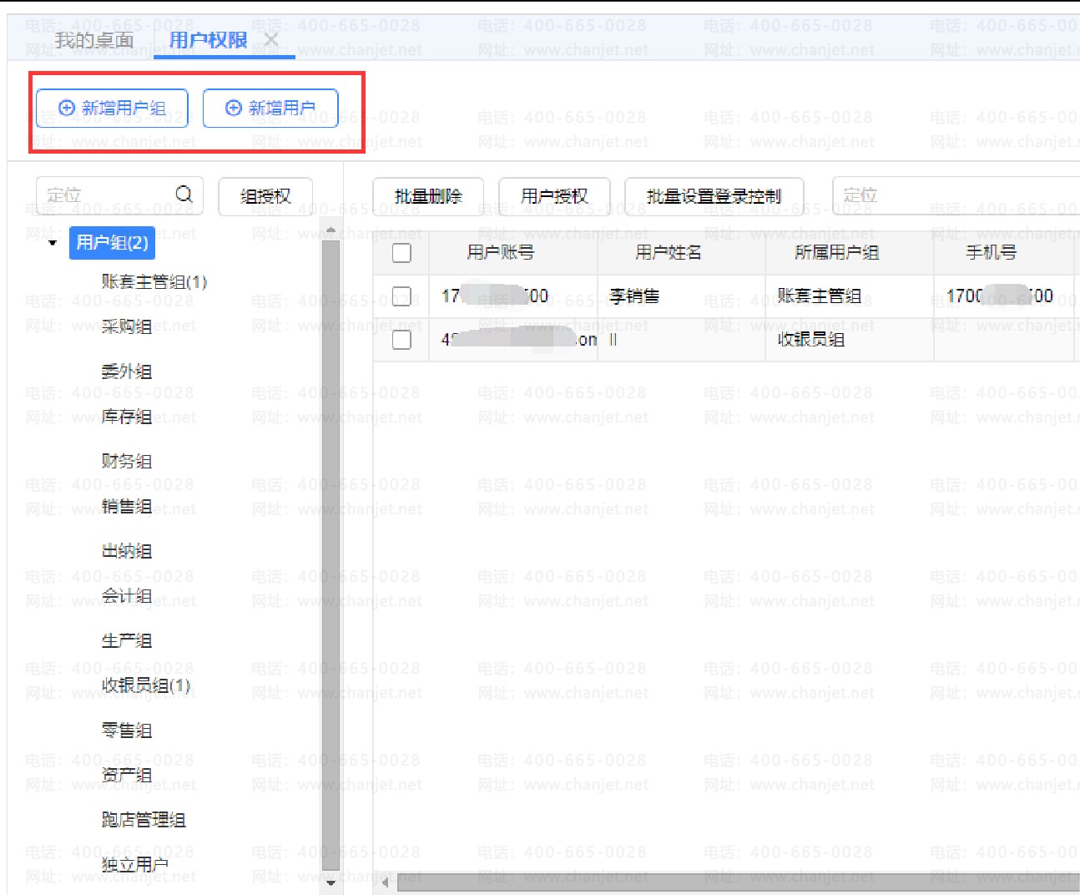This screenshot has width=1080, height=895.
Task: Toggle the select-all checkbox in table header
Action: [401, 253]
